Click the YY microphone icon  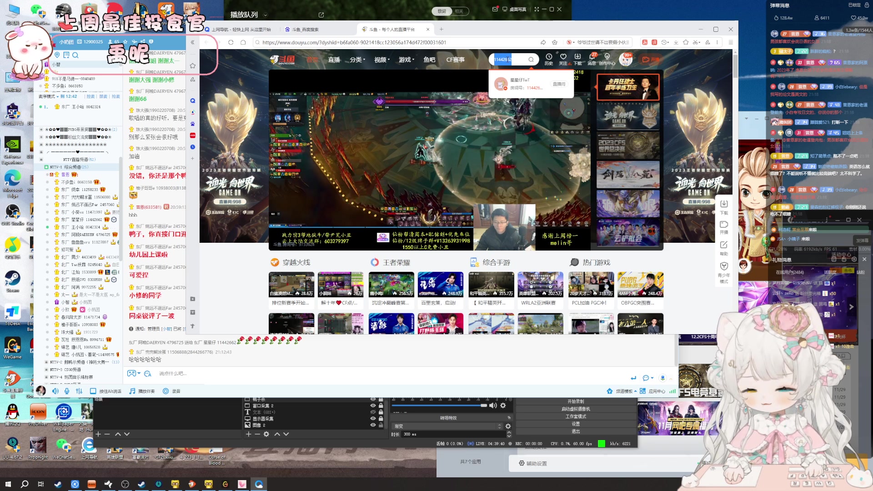coord(67,391)
